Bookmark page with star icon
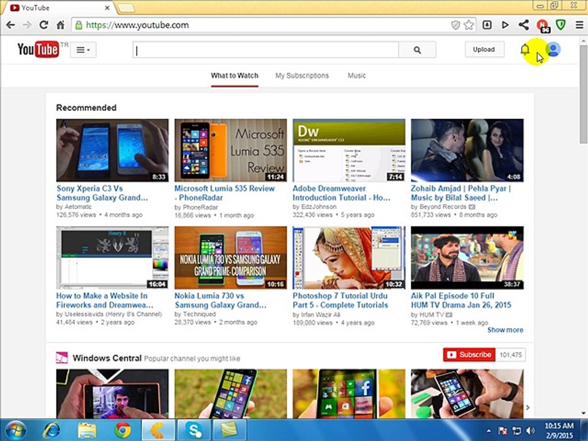The image size is (588, 441). pyautogui.click(x=469, y=25)
